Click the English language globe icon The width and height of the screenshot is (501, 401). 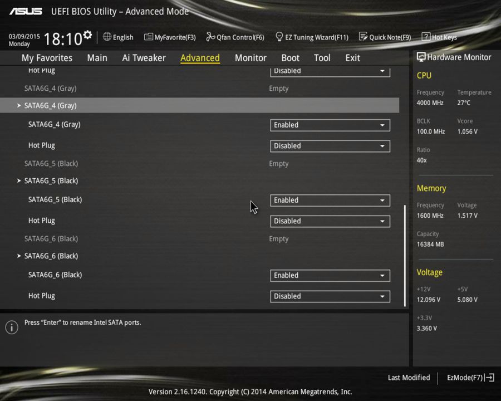[105, 37]
